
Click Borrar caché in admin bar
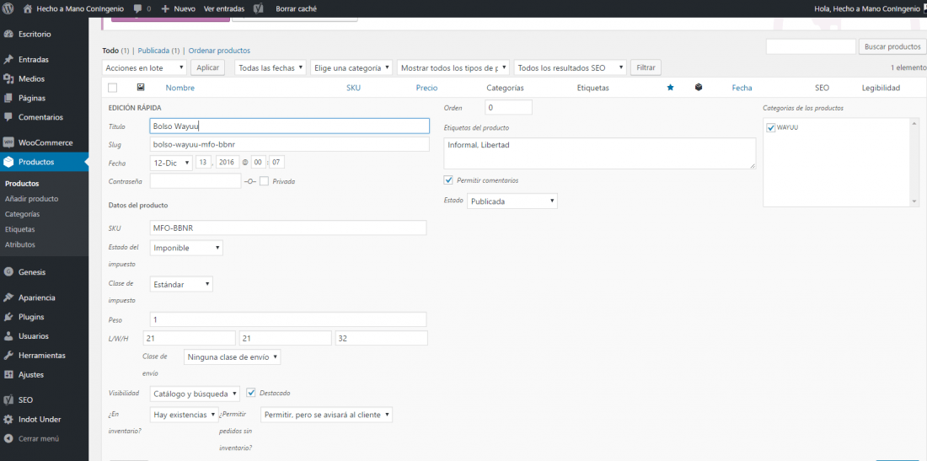296,9
